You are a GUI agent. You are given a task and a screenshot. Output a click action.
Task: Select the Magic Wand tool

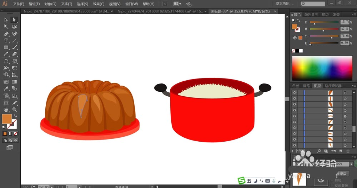(x=6, y=27)
